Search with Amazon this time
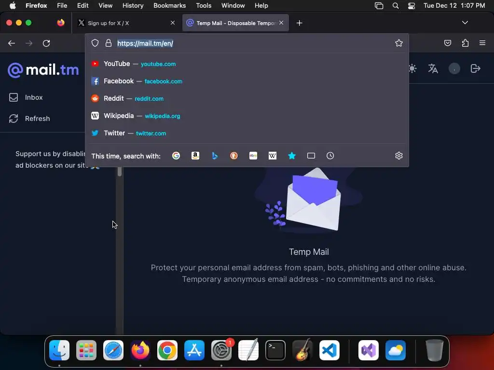The image size is (494, 370). (x=195, y=156)
